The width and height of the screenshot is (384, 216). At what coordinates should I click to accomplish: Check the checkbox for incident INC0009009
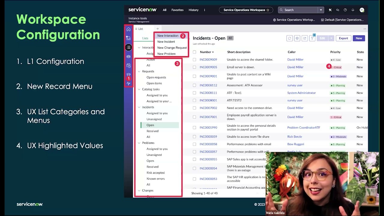[x=194, y=59]
